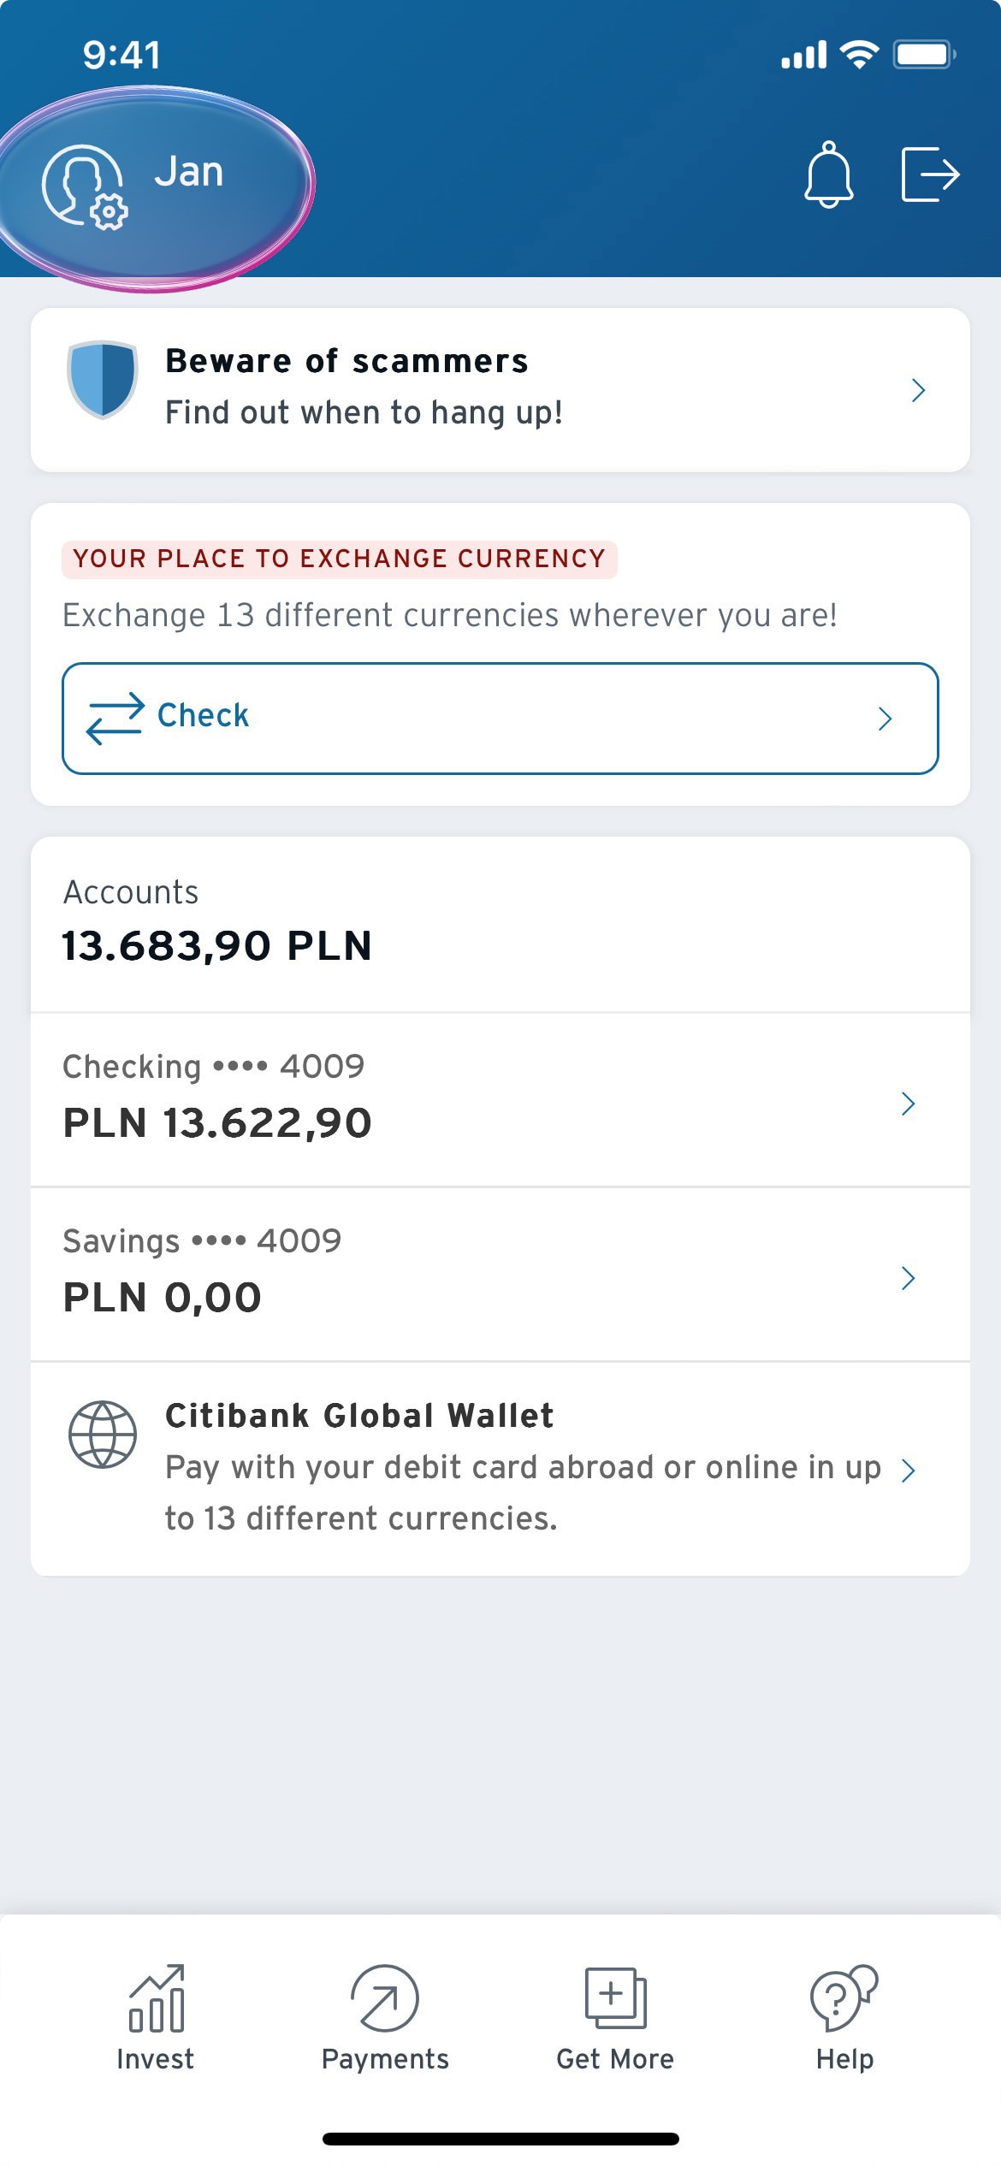
Task: Tap the Get More plus icon
Action: point(615,1997)
